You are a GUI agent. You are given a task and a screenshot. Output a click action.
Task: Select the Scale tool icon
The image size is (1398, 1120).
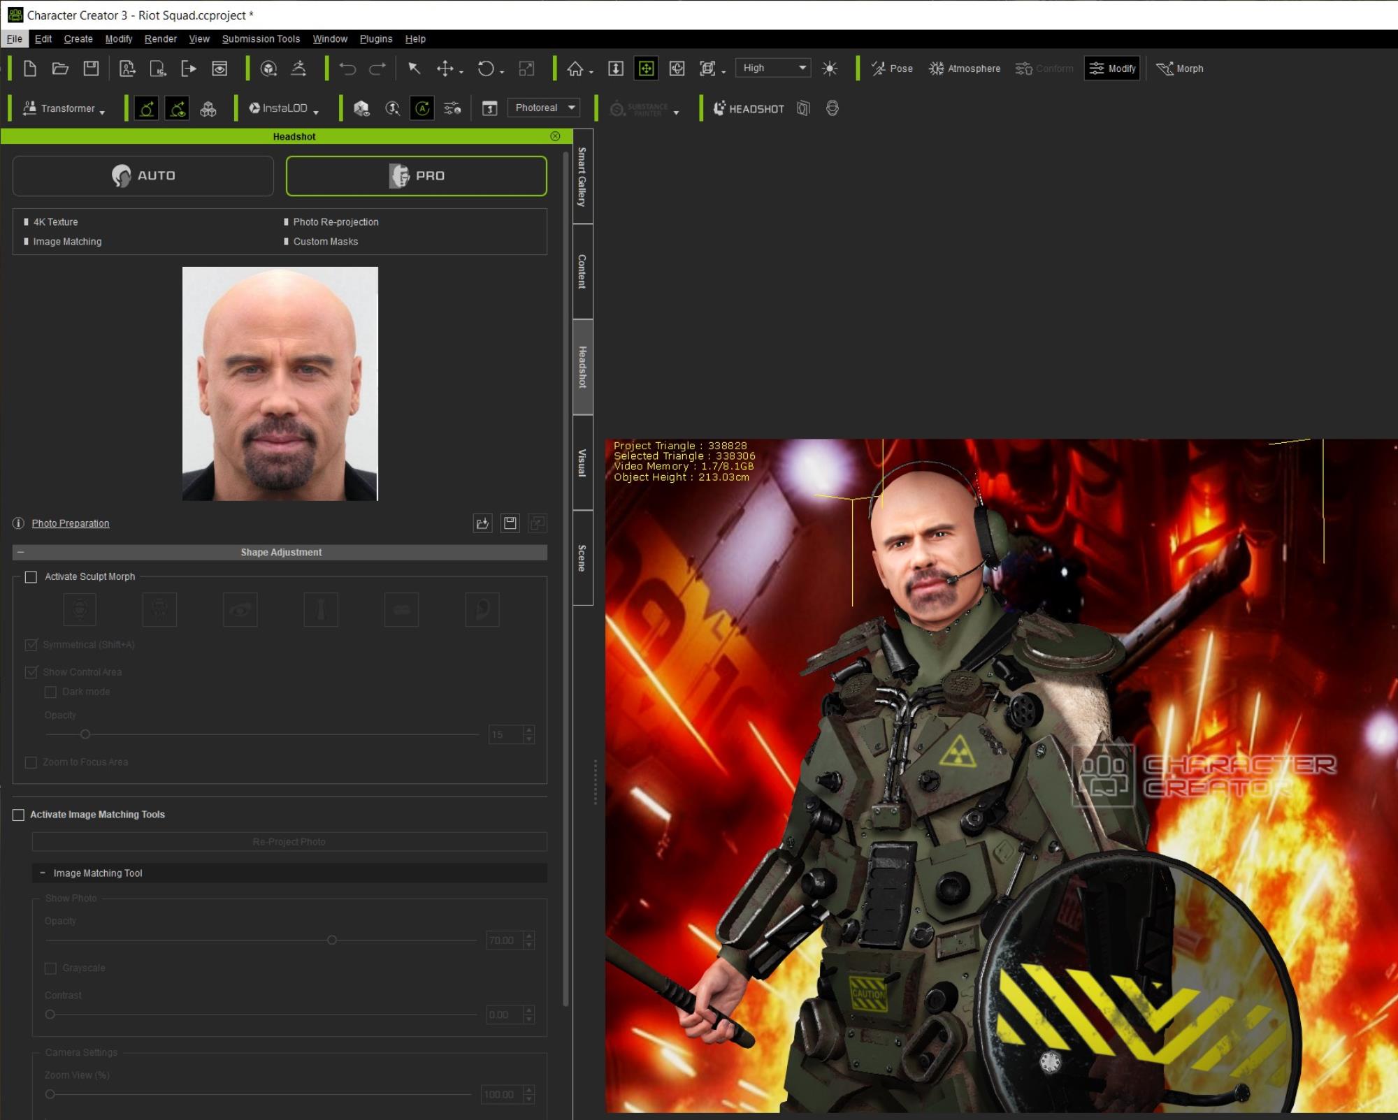coord(526,68)
